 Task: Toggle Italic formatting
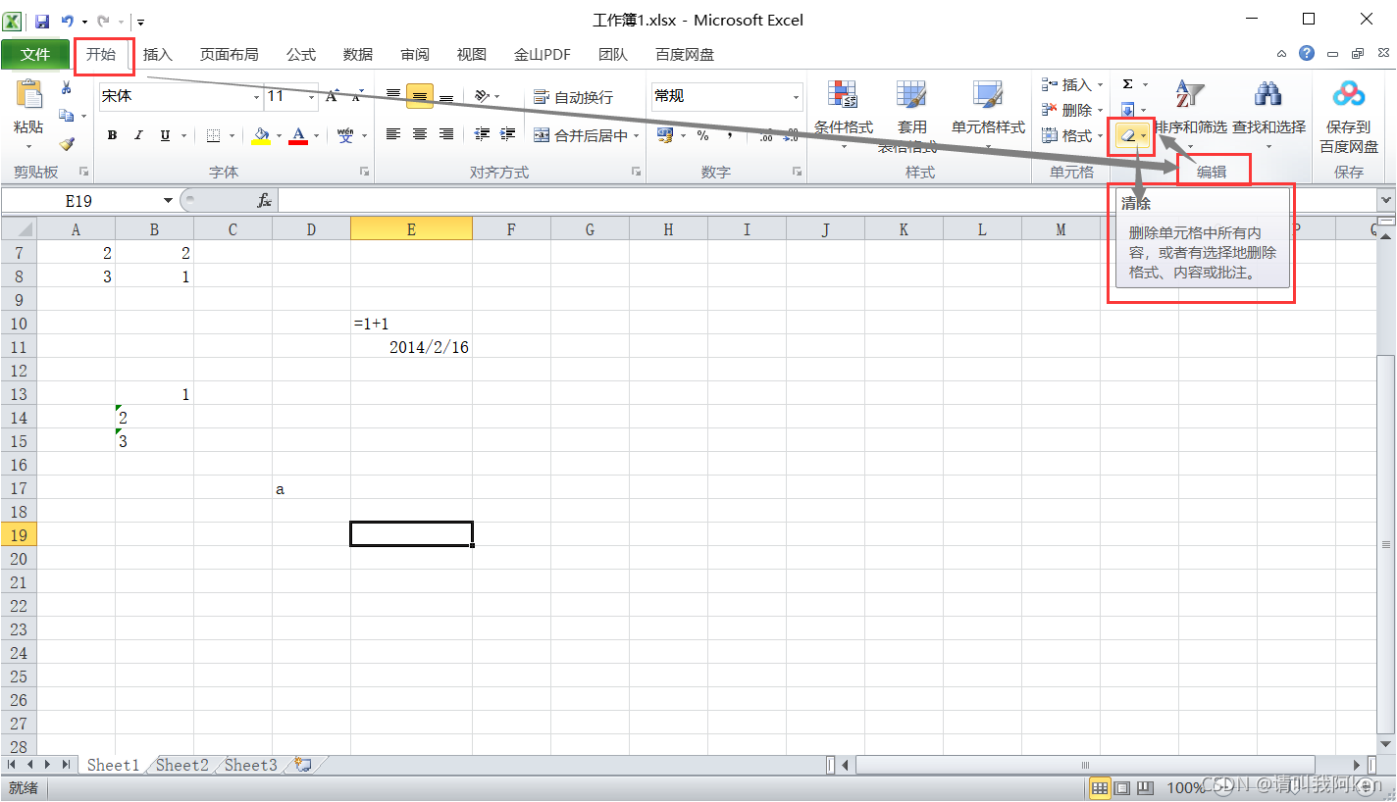pos(138,136)
